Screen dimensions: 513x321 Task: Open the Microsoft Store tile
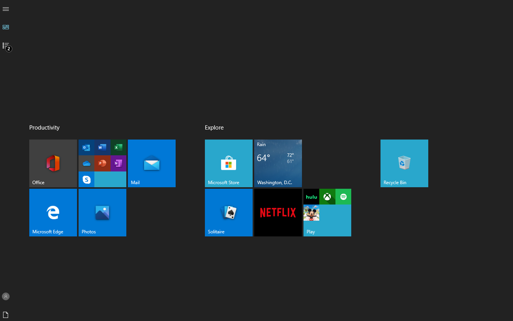point(228,163)
